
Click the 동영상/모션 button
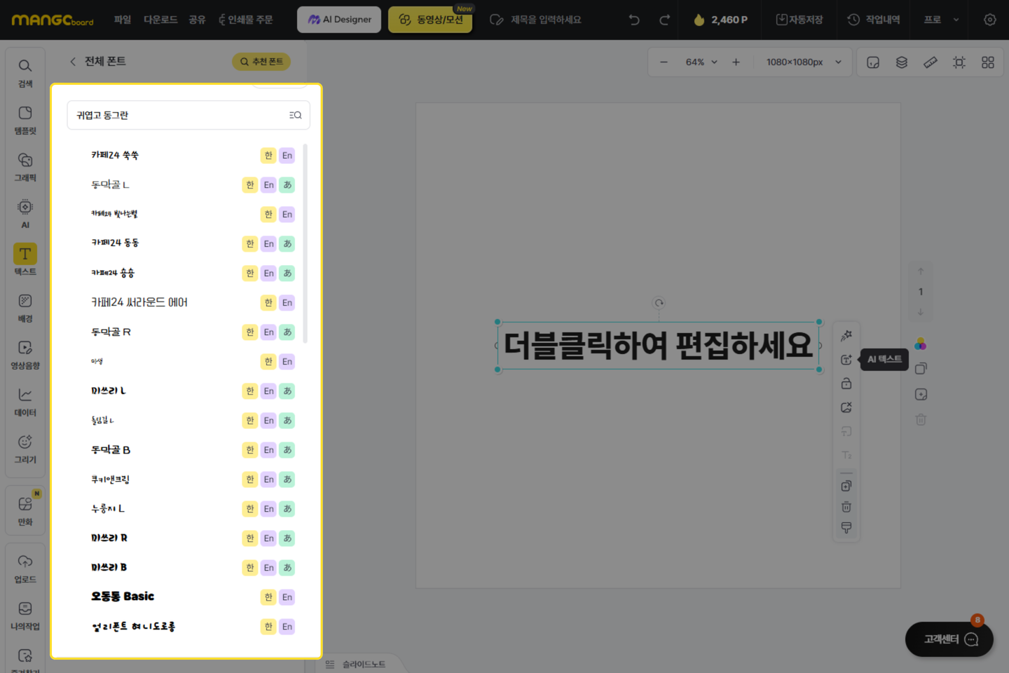[430, 20]
